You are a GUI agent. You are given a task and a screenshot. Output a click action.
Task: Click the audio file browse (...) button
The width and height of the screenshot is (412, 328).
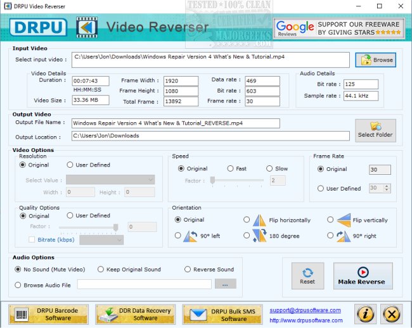pyautogui.click(x=226, y=284)
